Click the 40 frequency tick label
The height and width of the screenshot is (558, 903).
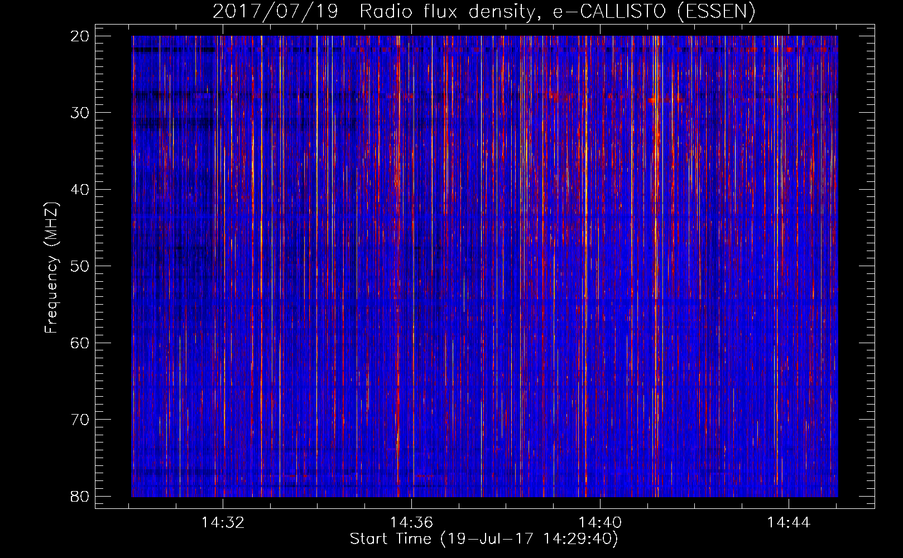tap(80, 190)
